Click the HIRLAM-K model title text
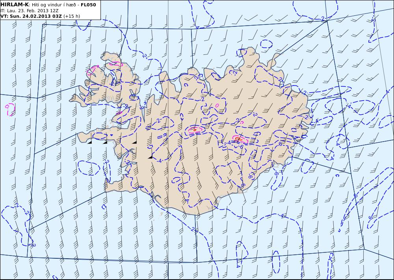 pyautogui.click(x=15, y=5)
